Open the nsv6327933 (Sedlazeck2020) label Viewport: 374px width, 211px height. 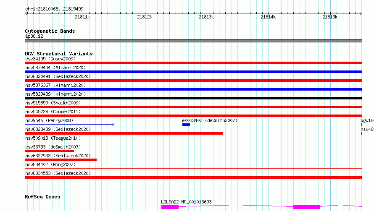coord(58,156)
